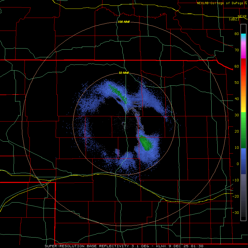Click the 60 value on the dBZ scale
The image size is (248, 248).
click(237, 66)
